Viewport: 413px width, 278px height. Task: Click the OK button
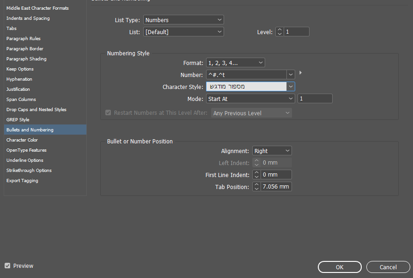point(340,267)
